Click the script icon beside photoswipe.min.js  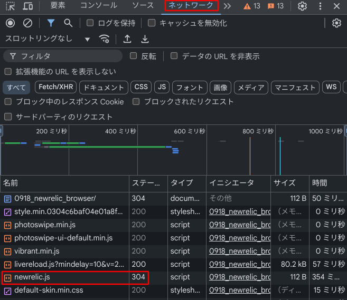pyautogui.click(x=7, y=225)
